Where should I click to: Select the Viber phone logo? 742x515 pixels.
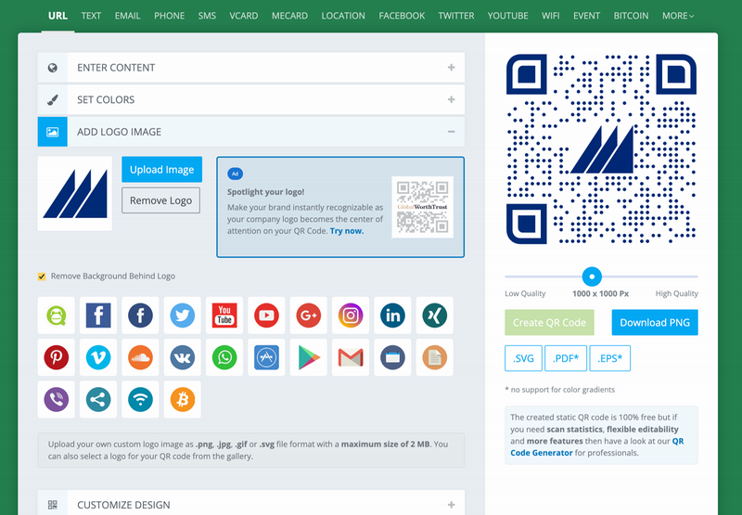pyautogui.click(x=57, y=400)
